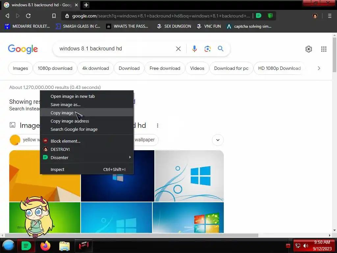Open a new browser tab
Screen dimensions: 337x253
pos(86,5)
